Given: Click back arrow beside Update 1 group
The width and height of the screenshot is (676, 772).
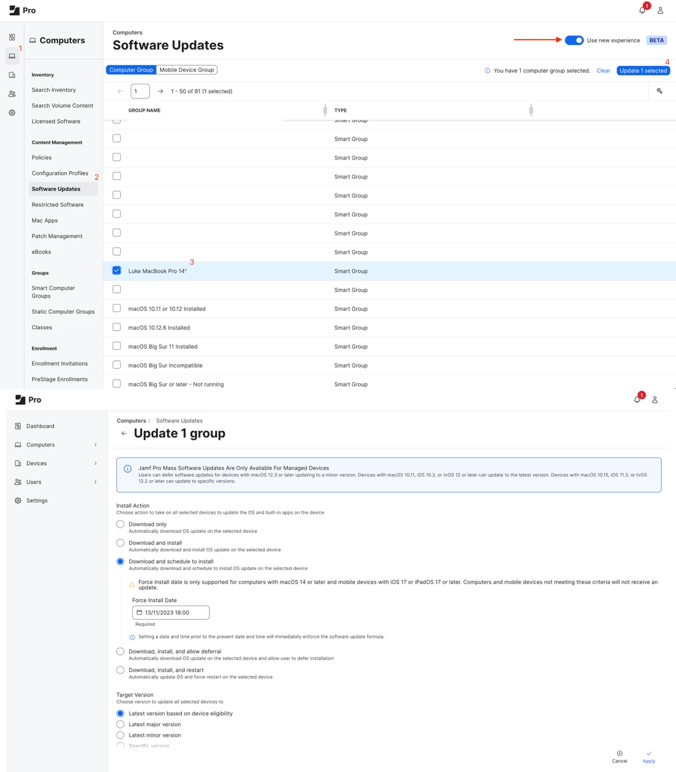Looking at the screenshot, I should [124, 434].
